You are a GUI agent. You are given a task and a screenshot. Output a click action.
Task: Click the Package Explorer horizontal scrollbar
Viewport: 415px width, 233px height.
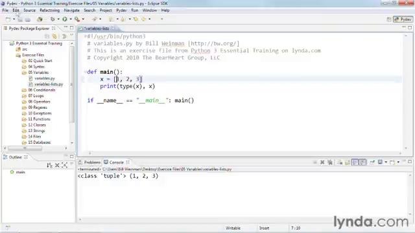[25, 148]
